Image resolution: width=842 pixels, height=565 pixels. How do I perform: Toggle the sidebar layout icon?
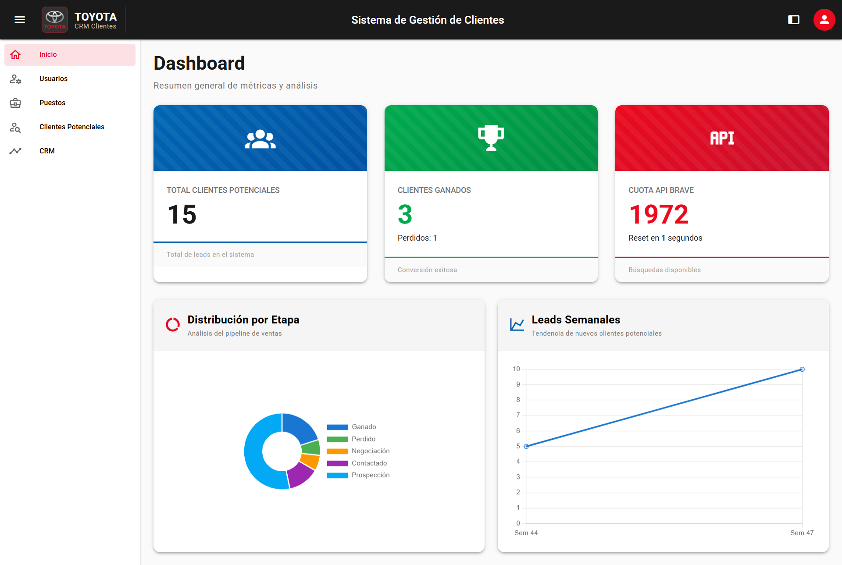coord(793,20)
